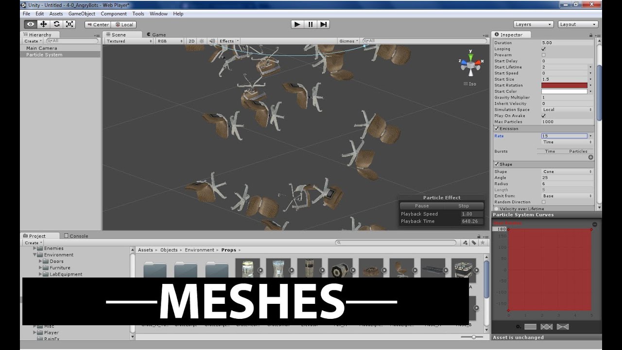Toggle Center pivot mode button

click(98, 24)
